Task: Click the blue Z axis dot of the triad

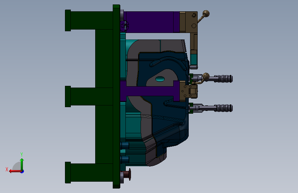Action: click(22, 171)
